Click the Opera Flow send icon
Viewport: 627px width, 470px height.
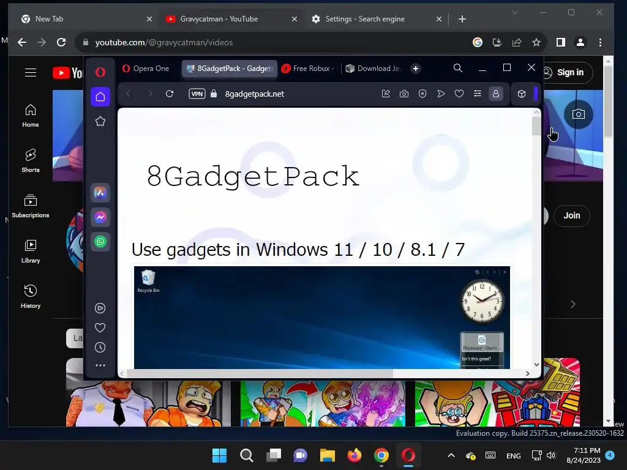pos(441,94)
